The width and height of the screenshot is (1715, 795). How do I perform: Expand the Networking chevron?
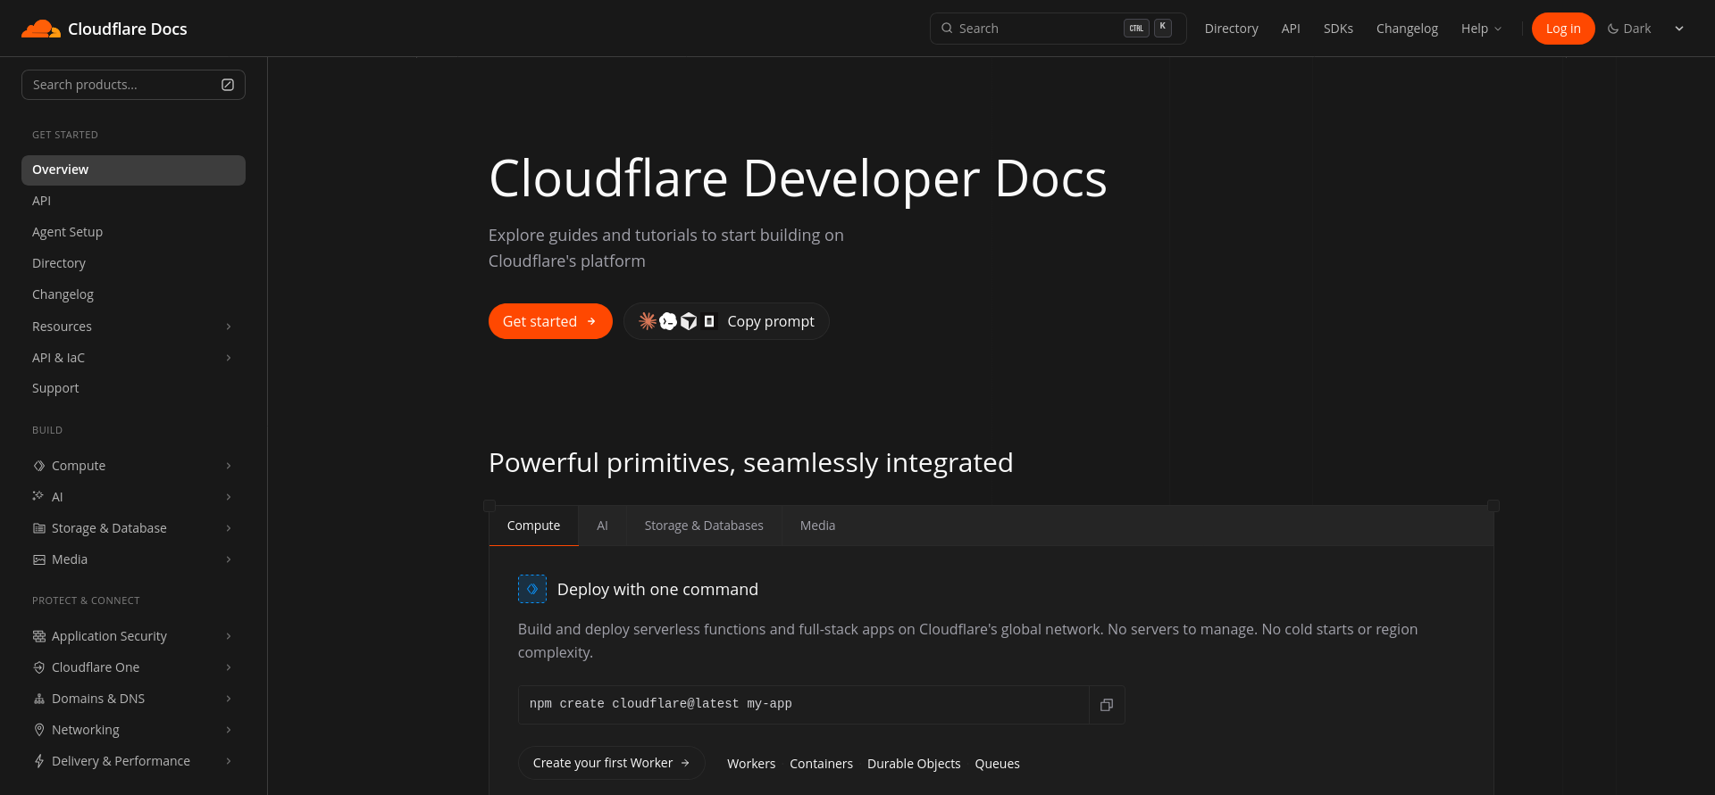[229, 730]
